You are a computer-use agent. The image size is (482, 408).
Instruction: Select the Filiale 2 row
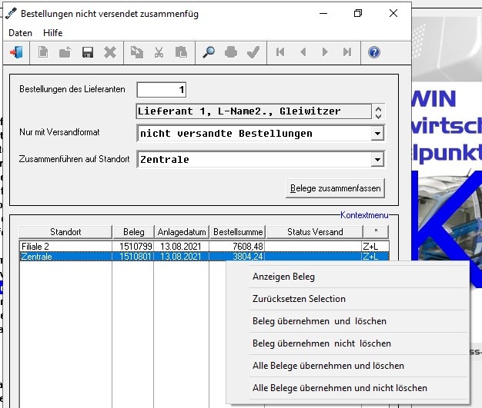[x=204, y=247]
